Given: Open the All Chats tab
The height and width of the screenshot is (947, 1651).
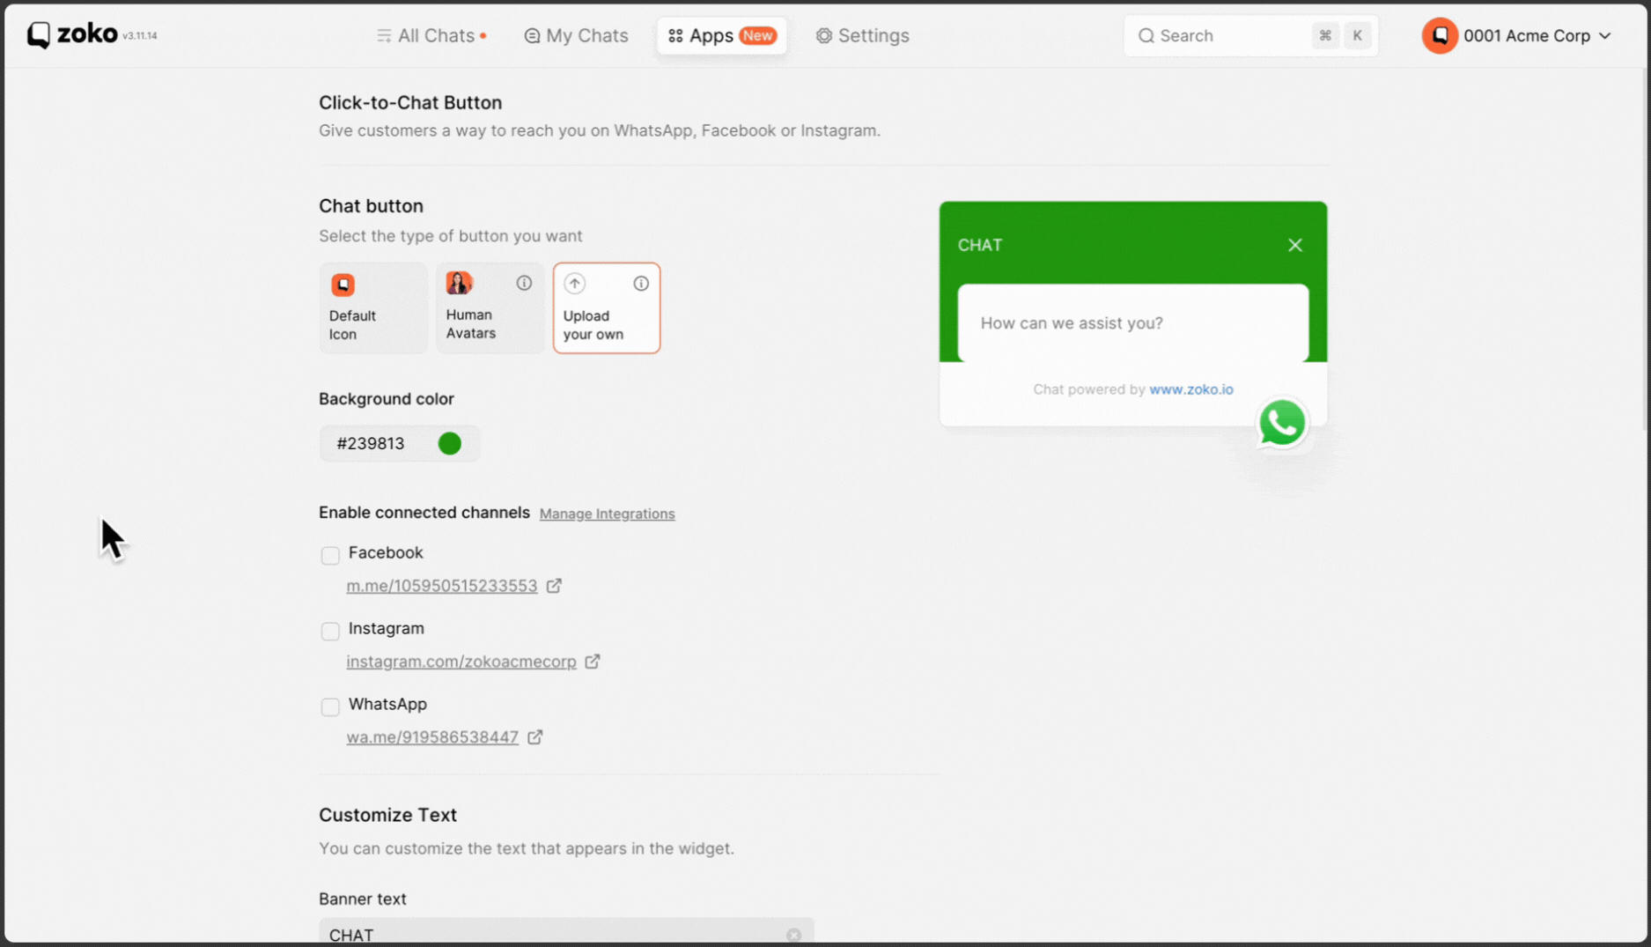Looking at the screenshot, I should pyautogui.click(x=431, y=35).
